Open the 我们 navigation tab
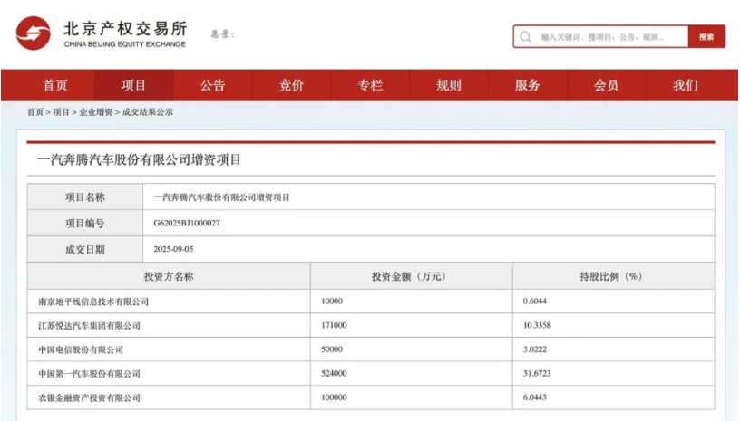The height and width of the screenshot is (421, 740). click(685, 85)
